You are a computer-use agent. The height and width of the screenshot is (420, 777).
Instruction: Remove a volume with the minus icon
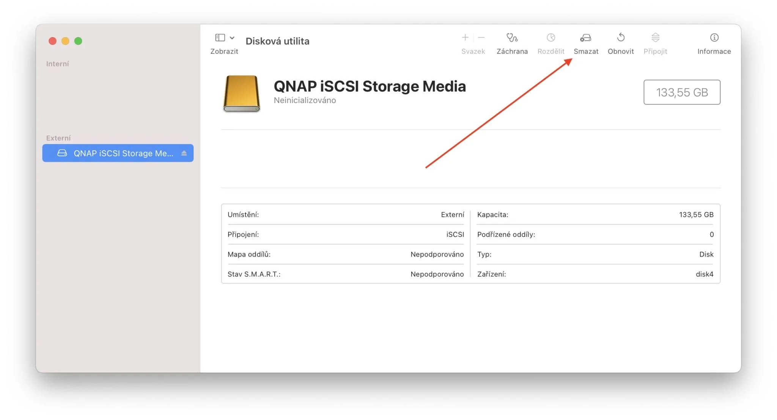click(x=481, y=38)
